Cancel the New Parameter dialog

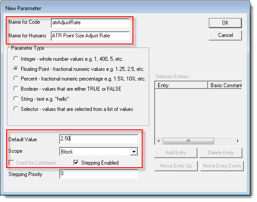click(x=225, y=35)
